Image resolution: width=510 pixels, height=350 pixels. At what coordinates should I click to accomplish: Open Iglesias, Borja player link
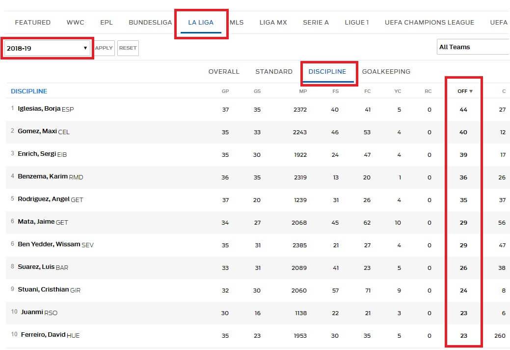tap(39, 109)
